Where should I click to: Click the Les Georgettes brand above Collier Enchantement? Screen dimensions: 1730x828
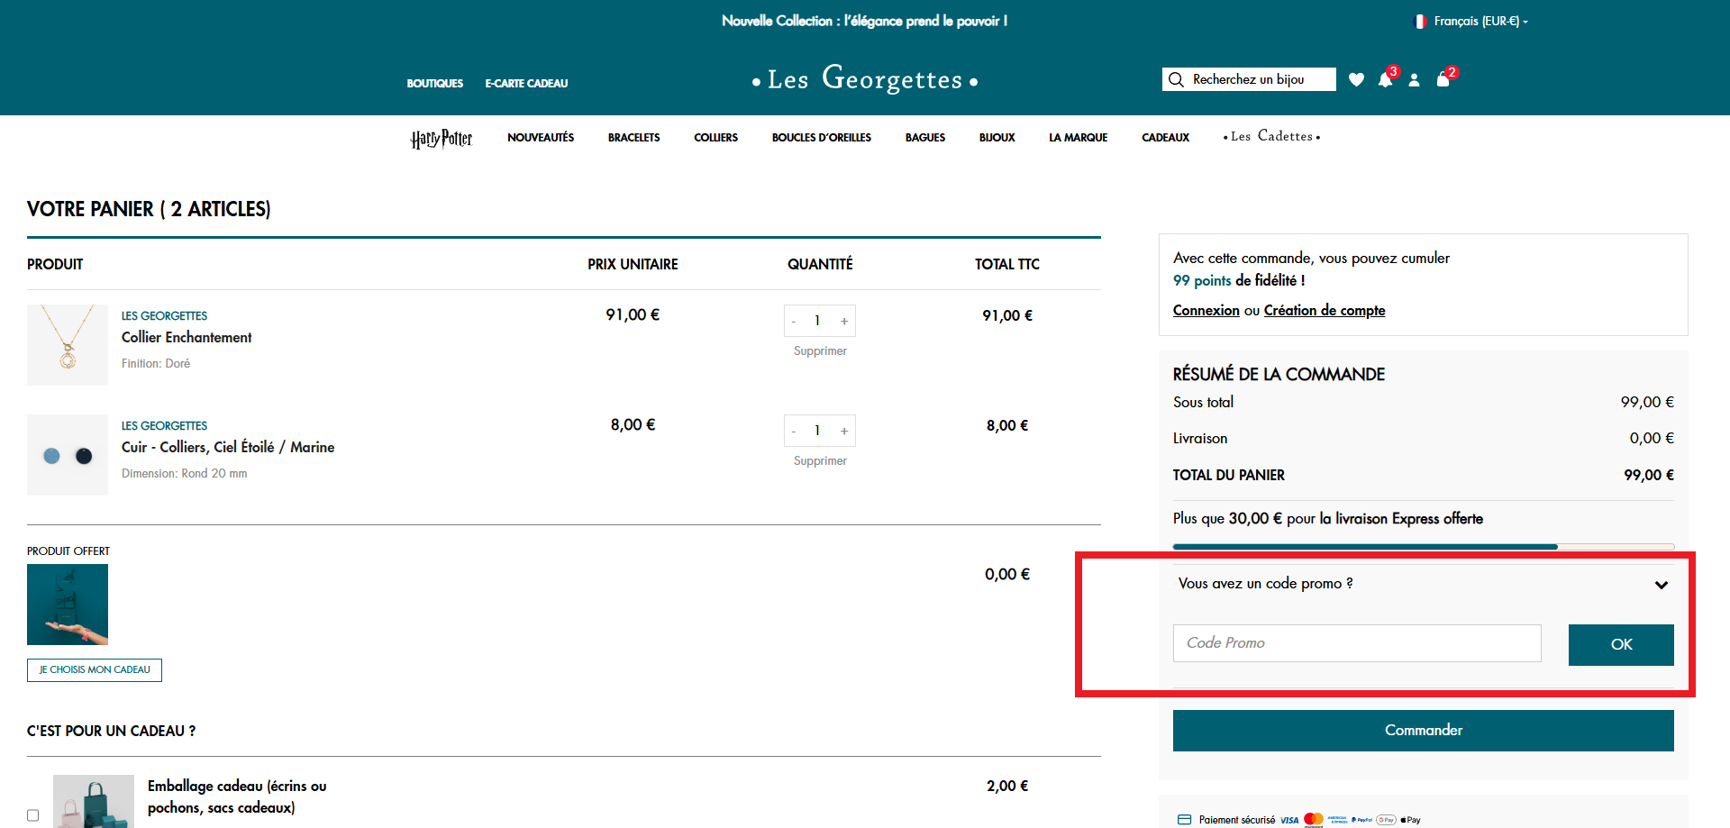(x=164, y=316)
